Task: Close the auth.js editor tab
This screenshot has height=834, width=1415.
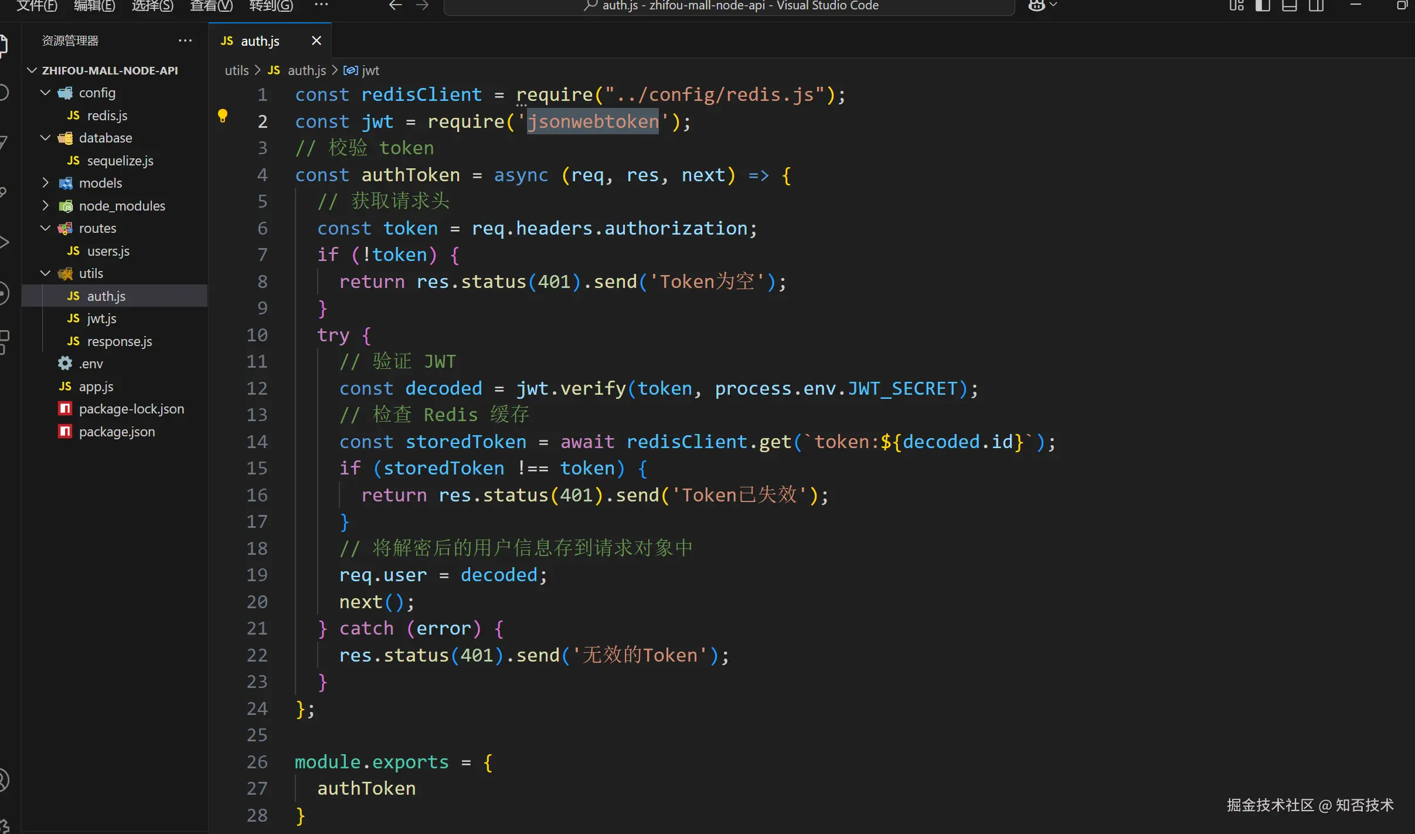Action: tap(317, 40)
